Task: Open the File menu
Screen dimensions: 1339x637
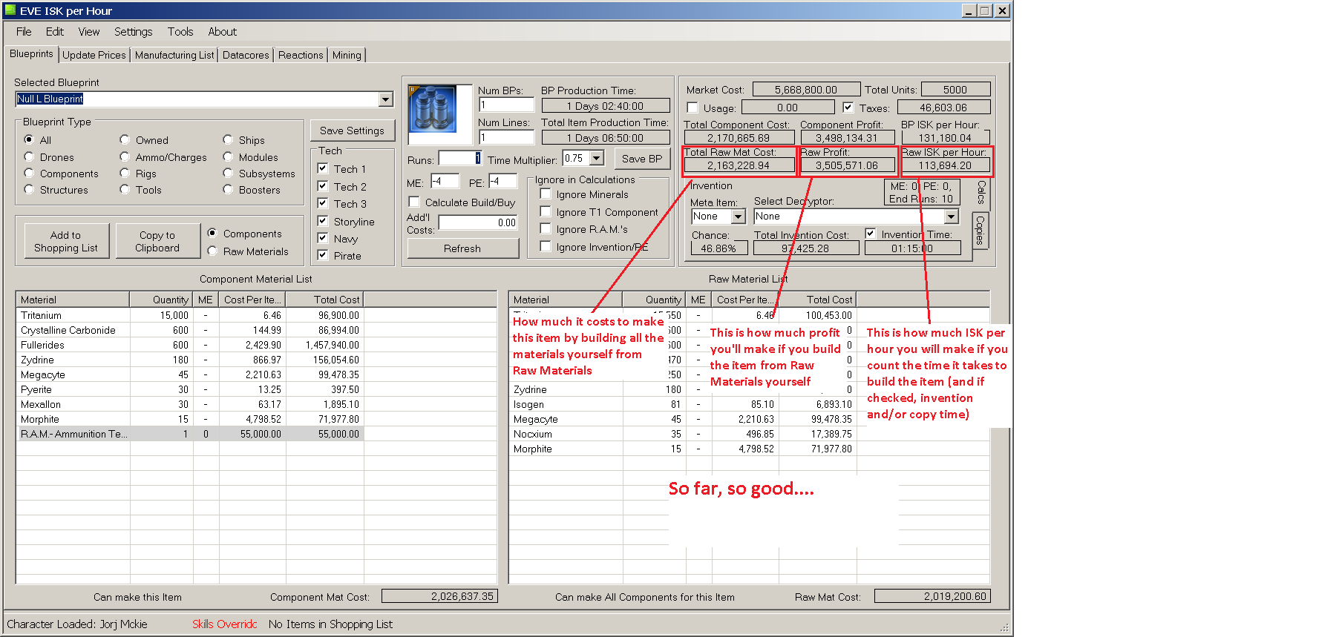Action: [24, 32]
